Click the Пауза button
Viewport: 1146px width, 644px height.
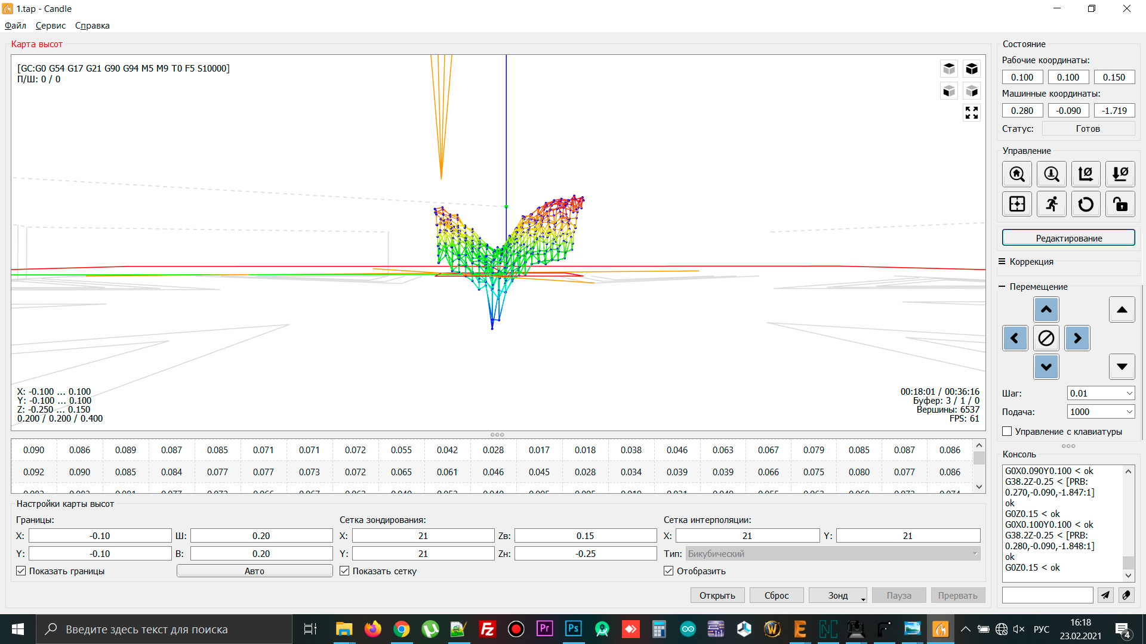899,596
